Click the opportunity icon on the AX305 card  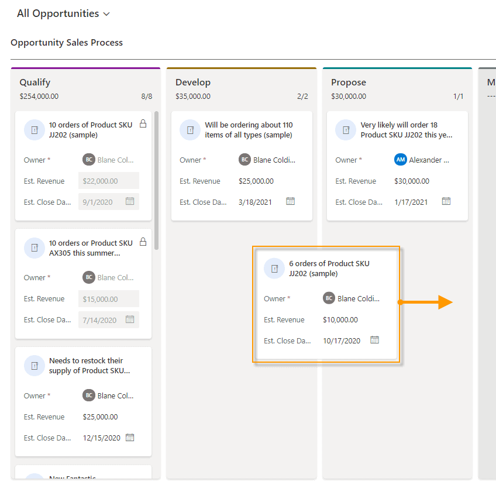pos(35,247)
